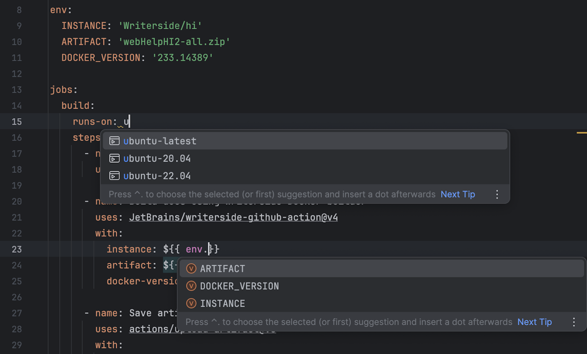Click Next Tip in the runs-on popup
Screen dimensions: 587x354
458,194
